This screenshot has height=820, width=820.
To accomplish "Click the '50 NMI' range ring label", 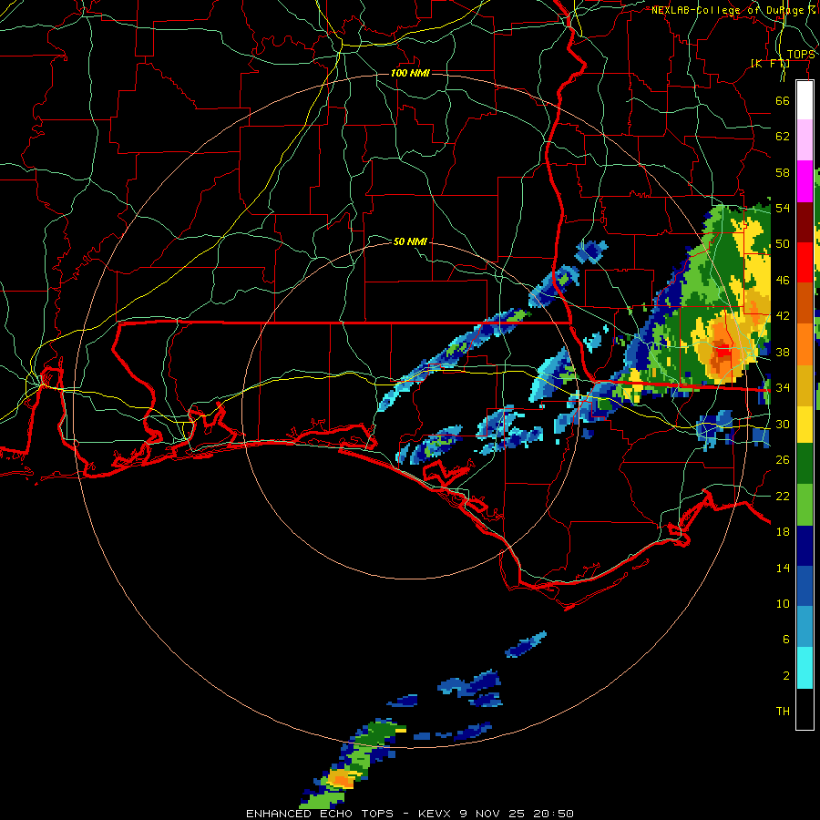I will (x=410, y=241).
